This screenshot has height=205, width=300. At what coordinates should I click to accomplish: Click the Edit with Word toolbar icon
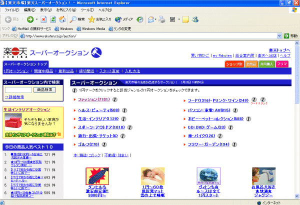pyautogui.click(x=172, y=19)
